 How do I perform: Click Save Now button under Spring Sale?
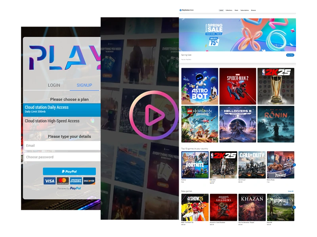click(x=290, y=55)
